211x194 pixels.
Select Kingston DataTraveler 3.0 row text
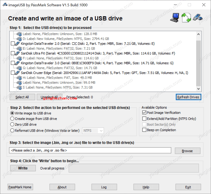coord(97,63)
